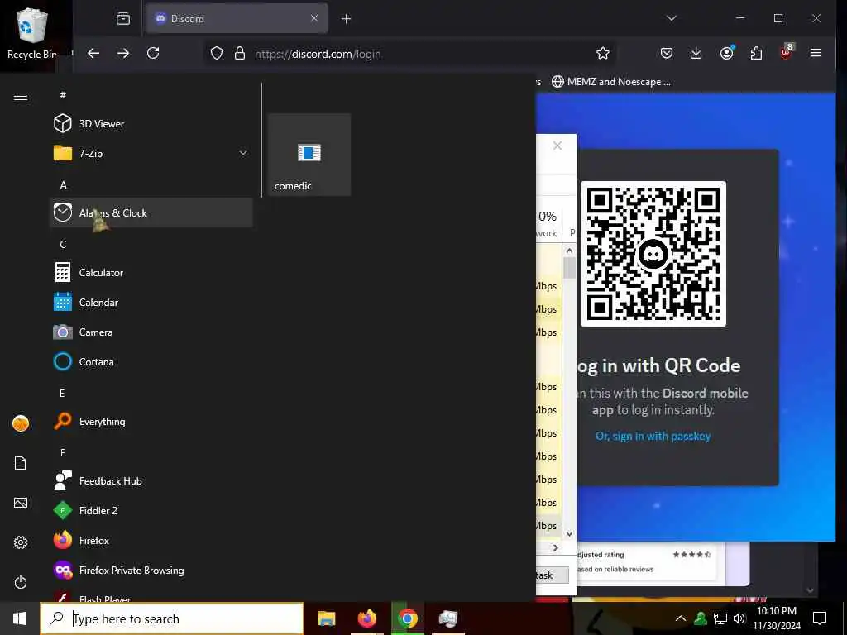Open MEMZ and Noescape bookmark
This screenshot has width=847, height=635.
[x=611, y=82]
